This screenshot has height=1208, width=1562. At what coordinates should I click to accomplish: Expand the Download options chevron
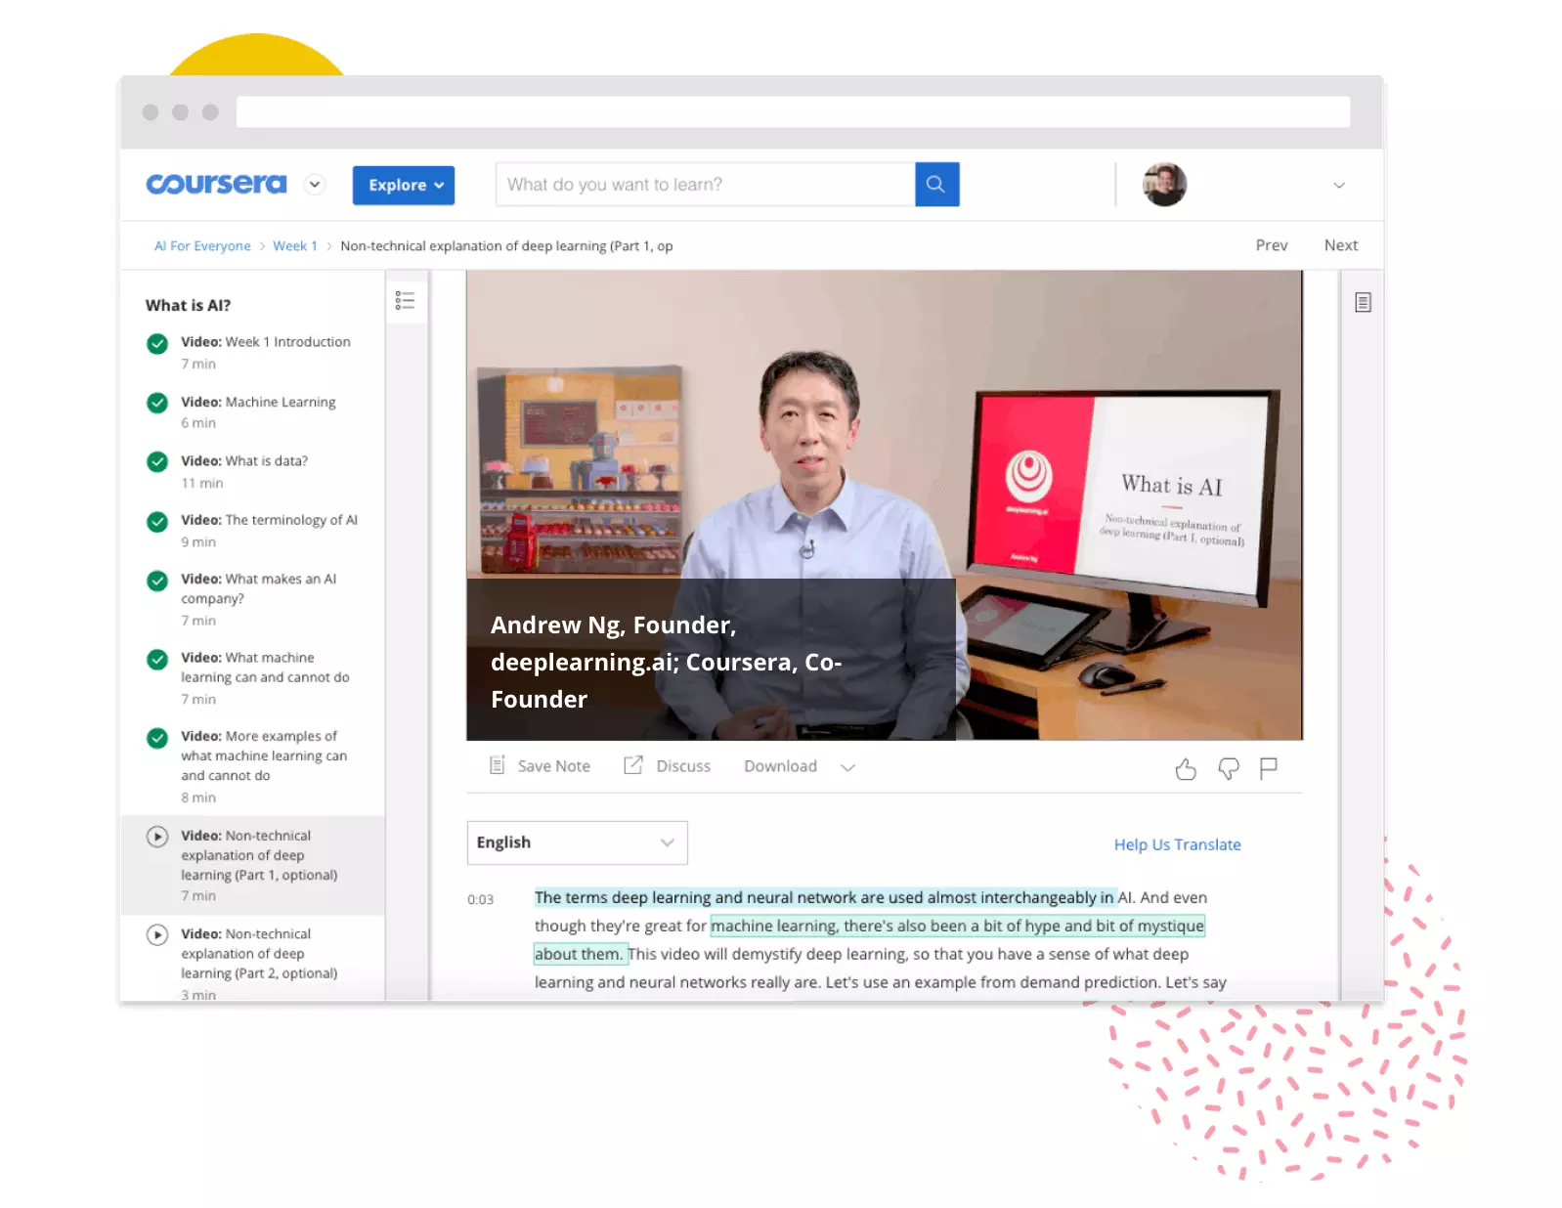[847, 767]
